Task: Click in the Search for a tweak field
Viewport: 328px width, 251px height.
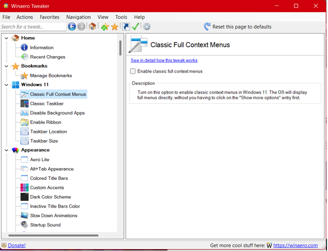Action: pos(33,27)
